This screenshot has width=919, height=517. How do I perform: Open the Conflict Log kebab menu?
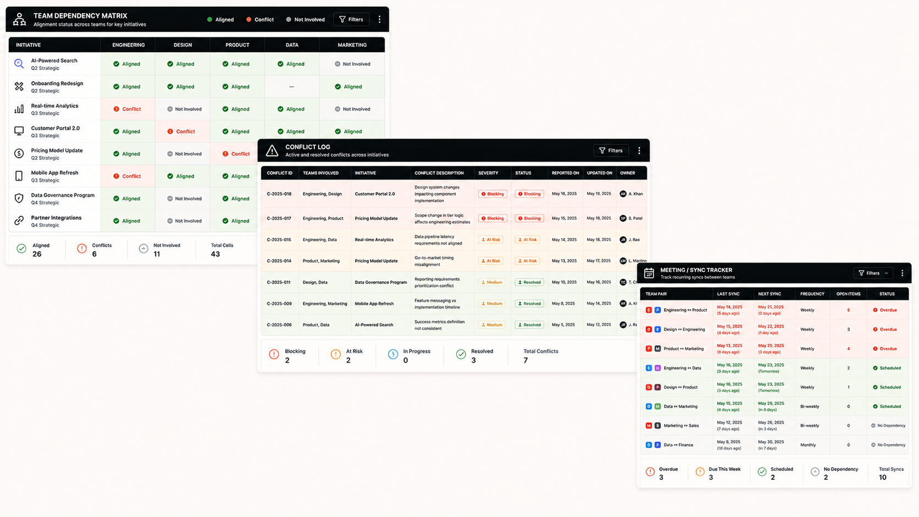click(x=639, y=151)
